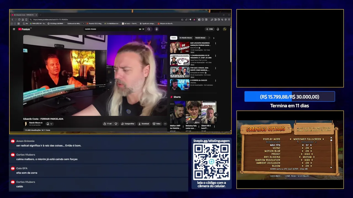This screenshot has width=353, height=198.
Task: Start voice search with the microphone icon
Action: [x=156, y=29]
